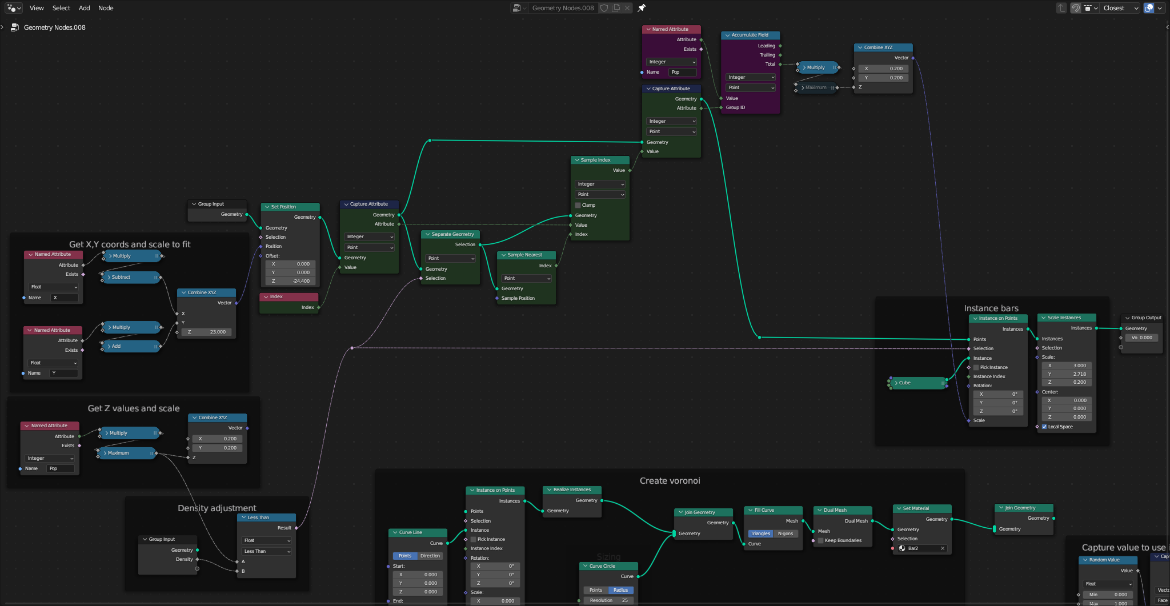Adjust Z 23.000 field in Combine XYZ
Screen dimensions: 1170x606
click(206, 332)
